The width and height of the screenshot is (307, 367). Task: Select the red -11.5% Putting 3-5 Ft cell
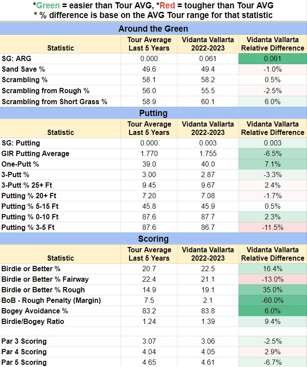[x=273, y=227]
